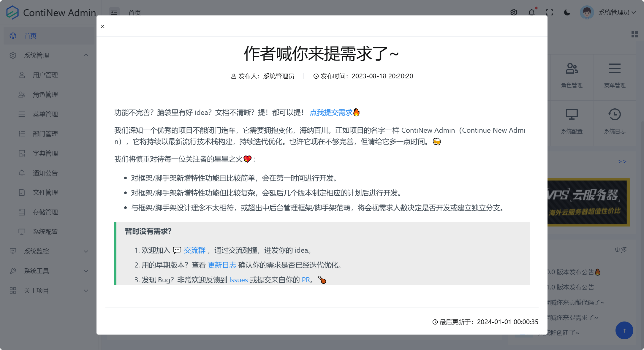644x350 pixels.
Task: Click the back-to-top floating button
Action: [x=624, y=330]
